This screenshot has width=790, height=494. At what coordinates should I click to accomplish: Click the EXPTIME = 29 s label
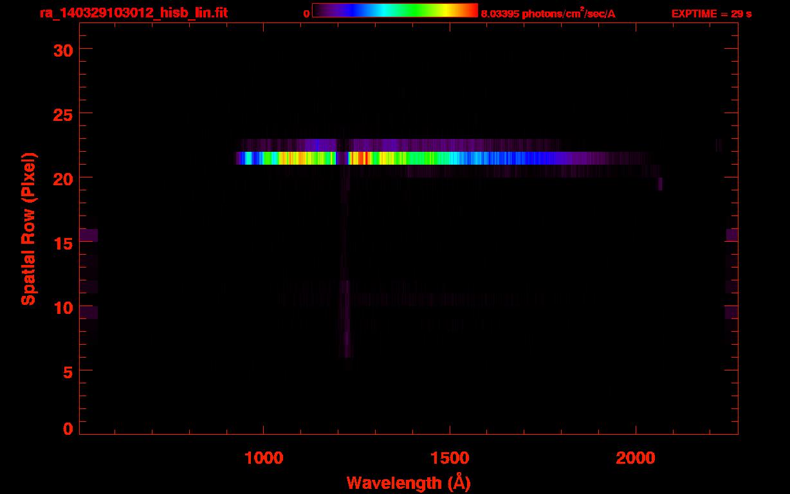tap(712, 14)
